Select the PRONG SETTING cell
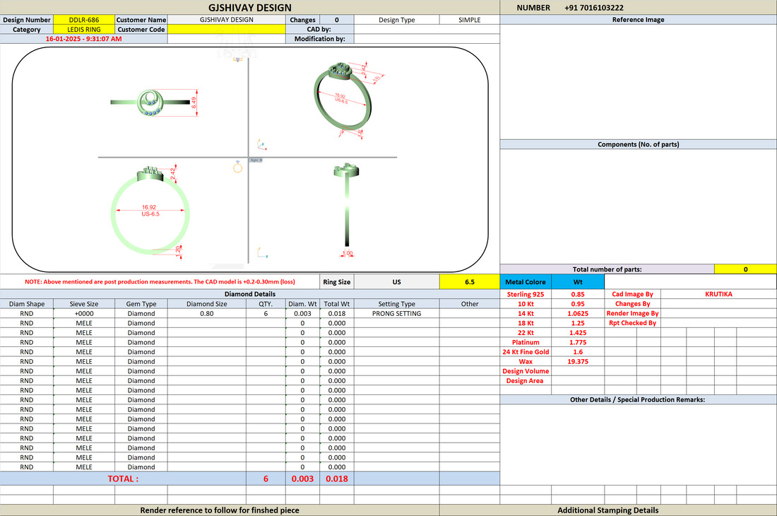The image size is (777, 516). pos(396,313)
